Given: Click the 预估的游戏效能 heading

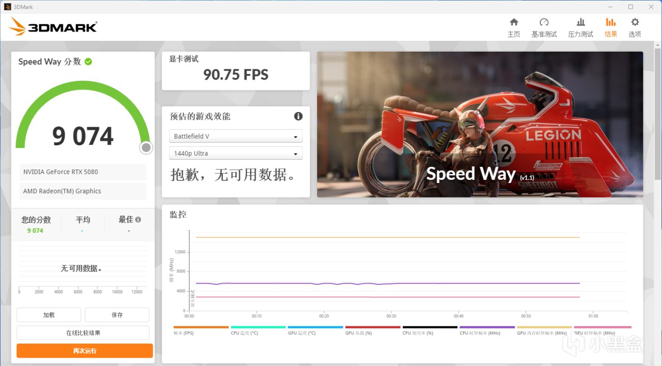Looking at the screenshot, I should pos(200,116).
